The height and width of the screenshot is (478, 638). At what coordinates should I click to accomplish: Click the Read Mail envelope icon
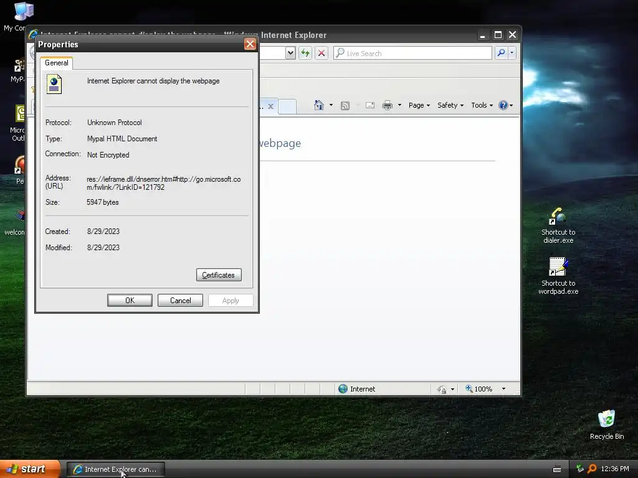pyautogui.click(x=370, y=105)
